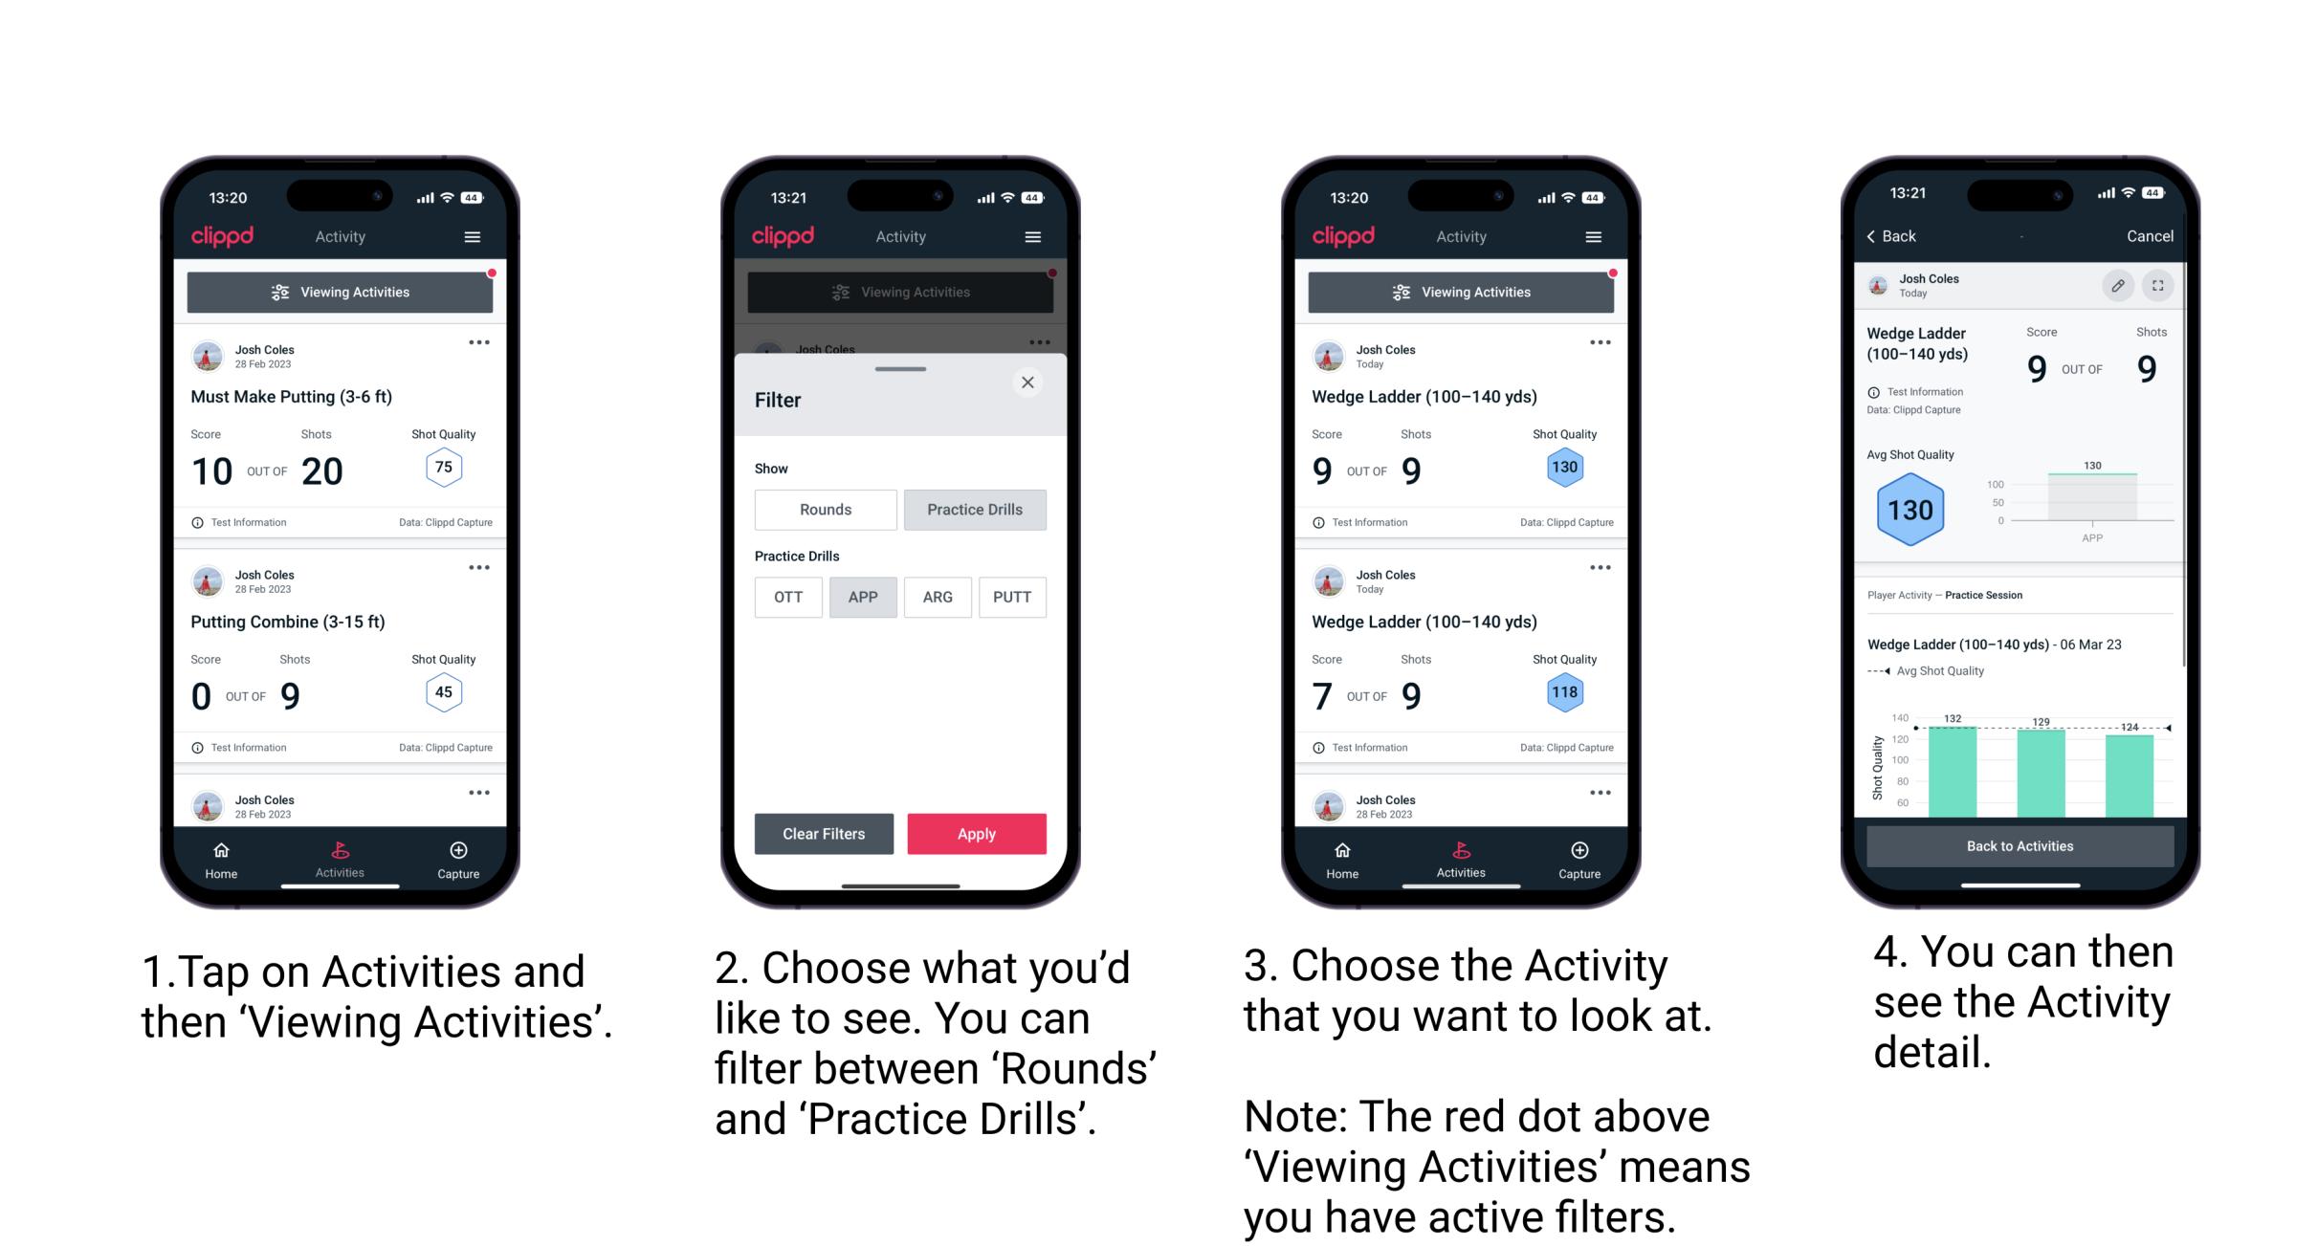
Task: Toggle the 'Practice Drills' filter button
Action: pos(977,510)
